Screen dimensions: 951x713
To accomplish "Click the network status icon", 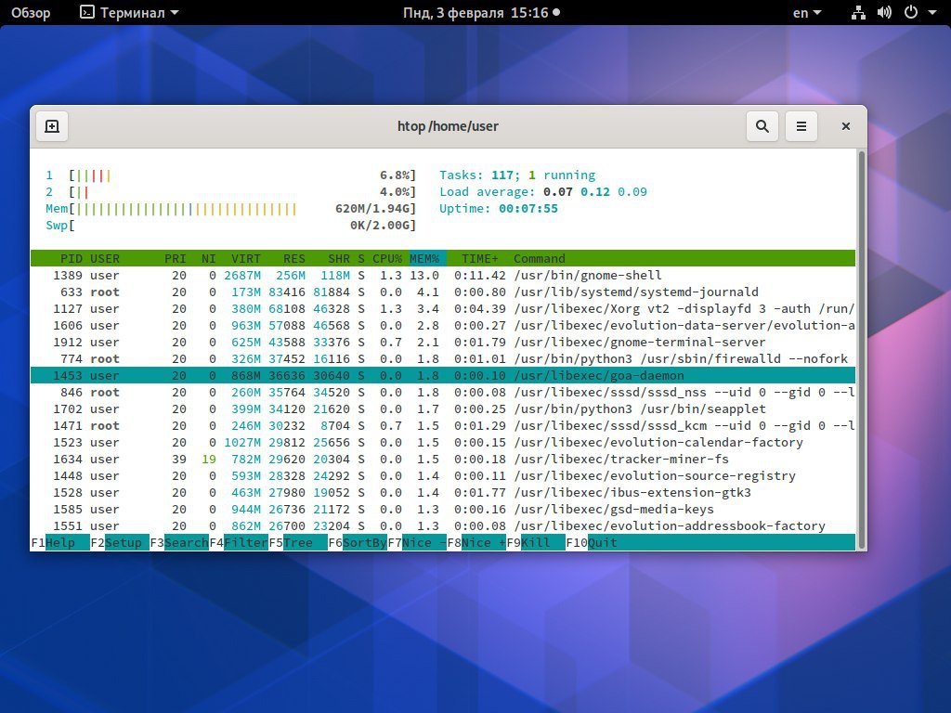I will pyautogui.click(x=858, y=13).
